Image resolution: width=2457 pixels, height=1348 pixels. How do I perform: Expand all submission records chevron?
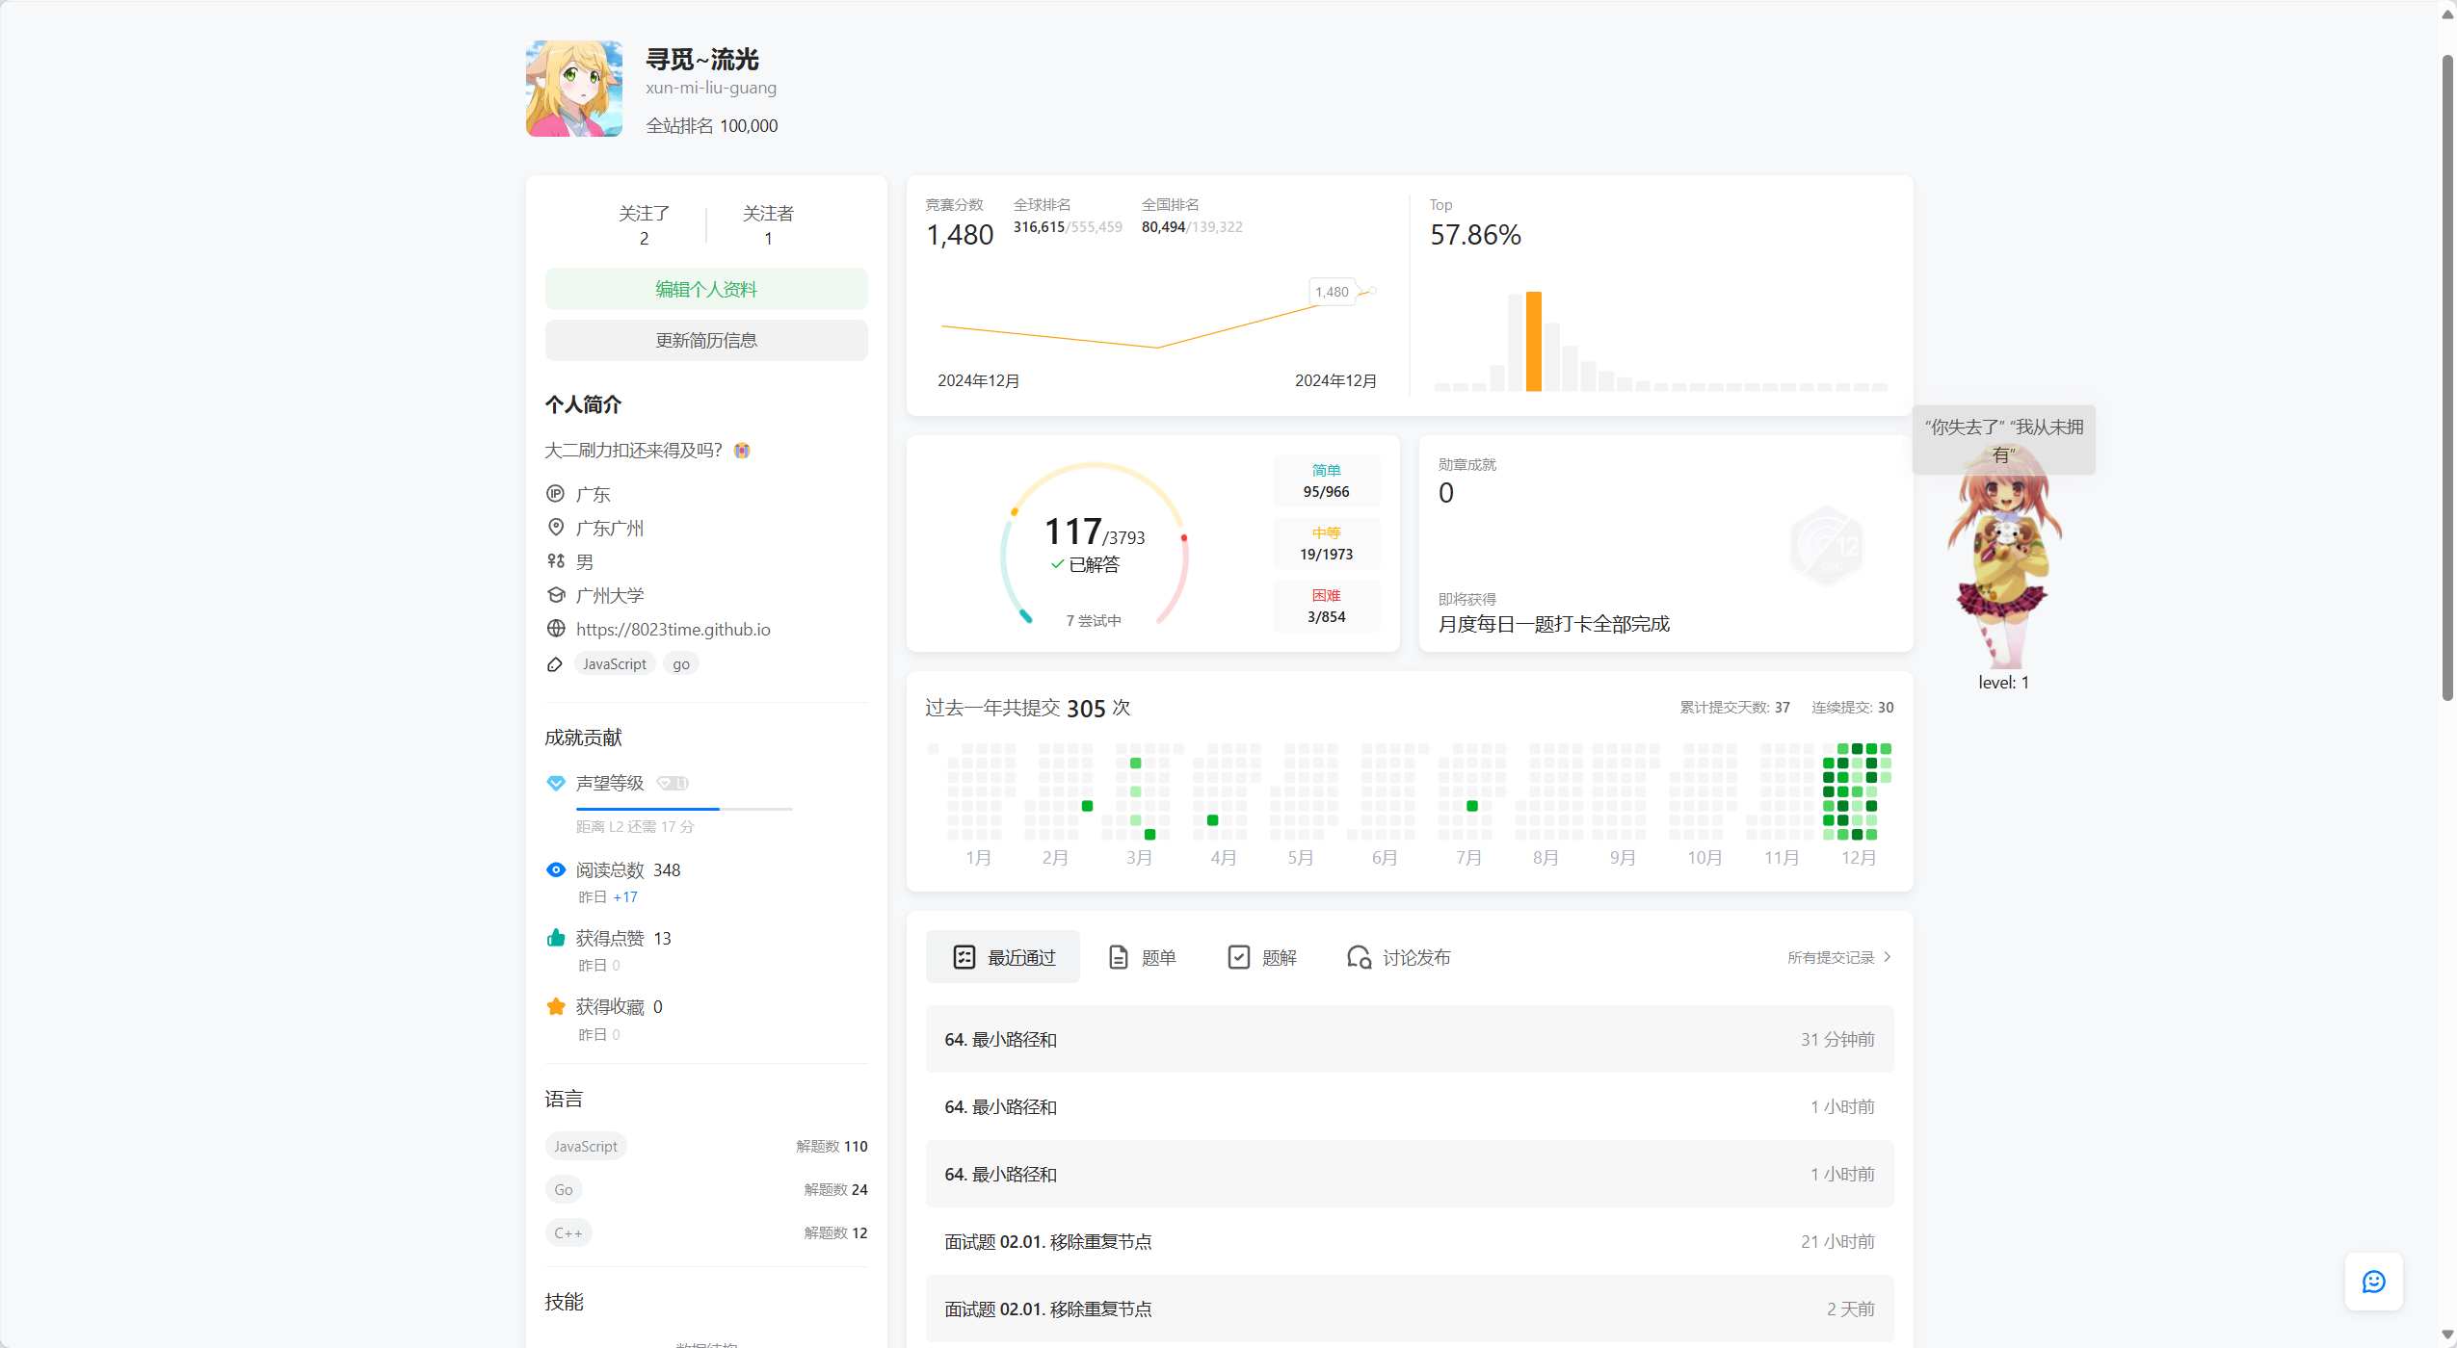point(1887,957)
